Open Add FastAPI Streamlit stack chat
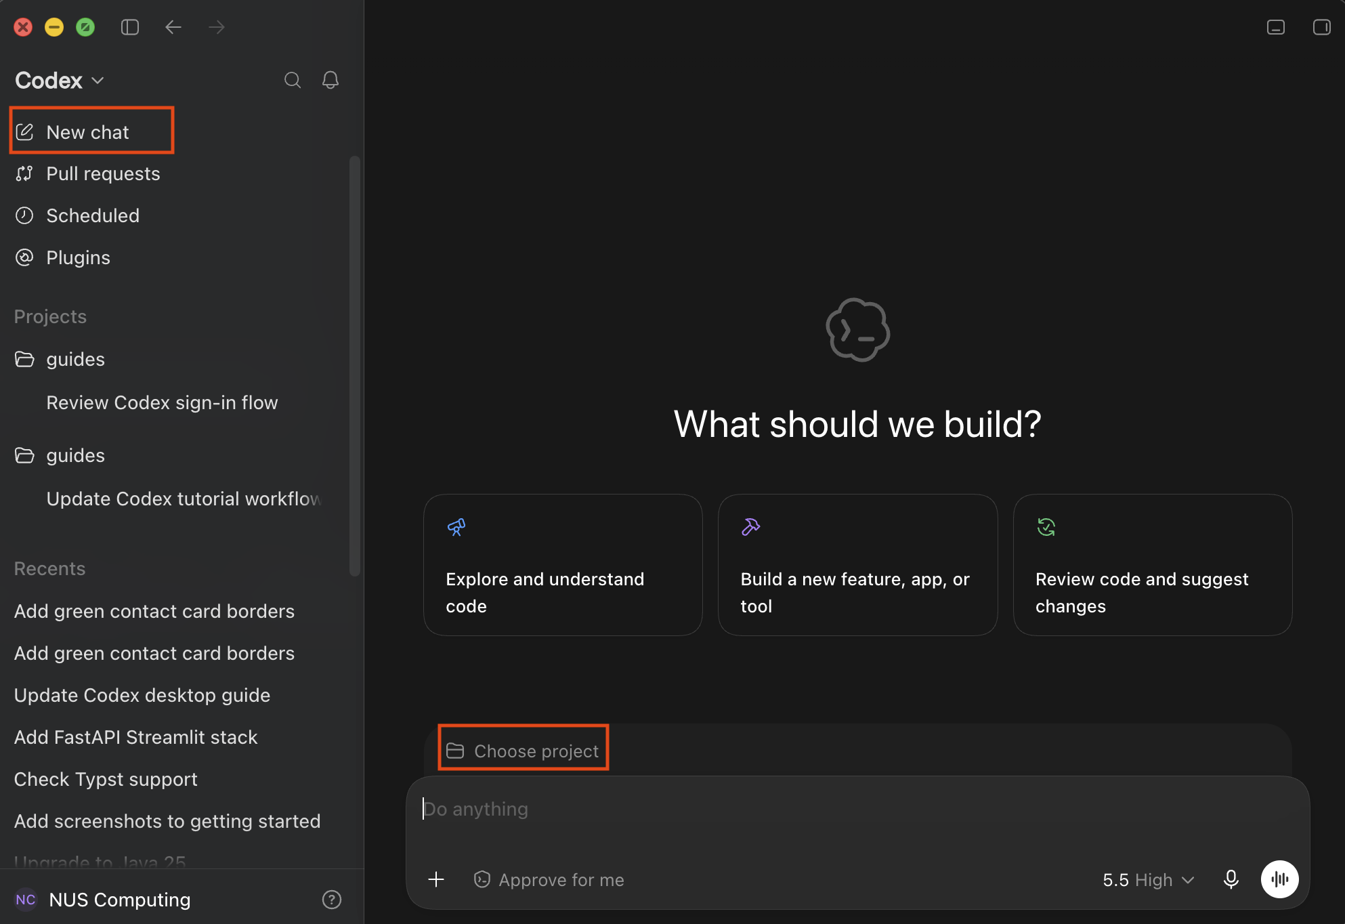This screenshot has width=1345, height=924. pos(135,737)
